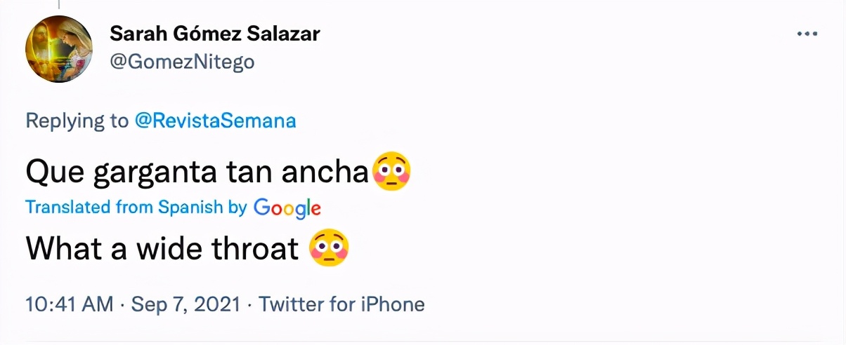Open the Sarah Gómez Salazar display name
The image size is (846, 345).
216,33
